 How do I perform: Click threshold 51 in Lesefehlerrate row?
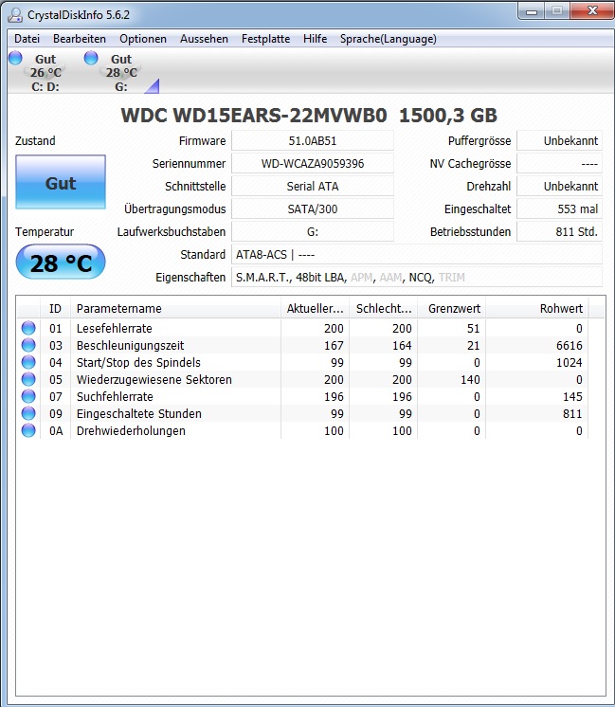click(473, 328)
